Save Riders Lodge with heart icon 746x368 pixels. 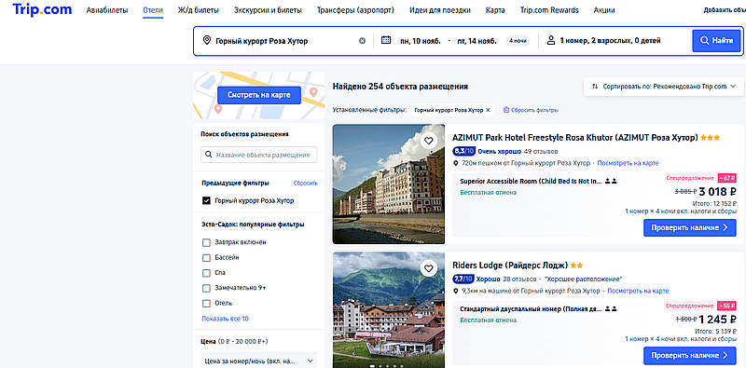point(429,268)
